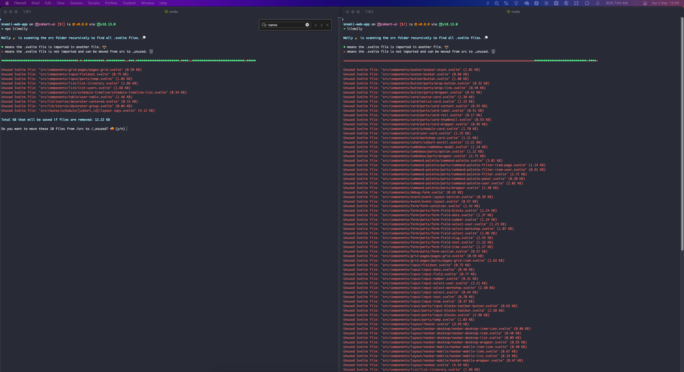Open the Apple menu
Image resolution: width=684 pixels, height=372 pixels.
7,3
